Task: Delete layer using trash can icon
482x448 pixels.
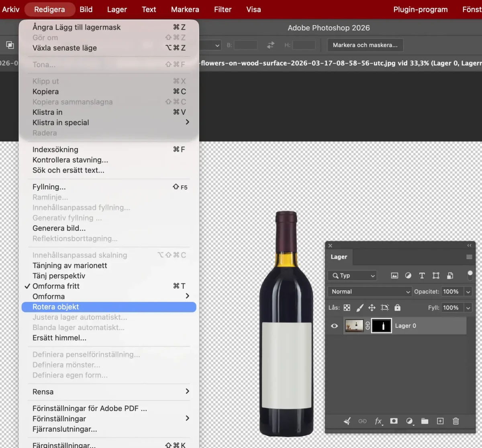Action: tap(455, 421)
